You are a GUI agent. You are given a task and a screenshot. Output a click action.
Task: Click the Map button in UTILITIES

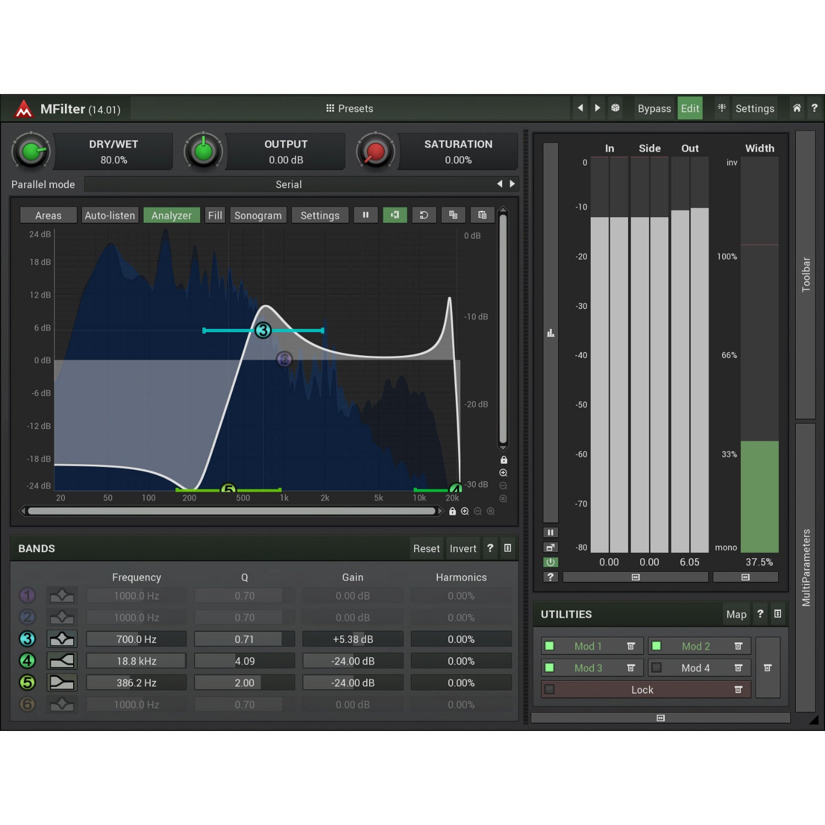[736, 614]
